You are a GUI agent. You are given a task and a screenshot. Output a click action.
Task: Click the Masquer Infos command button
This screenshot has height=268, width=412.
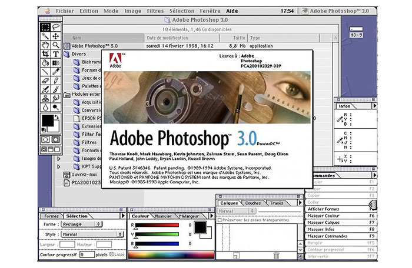point(341,229)
